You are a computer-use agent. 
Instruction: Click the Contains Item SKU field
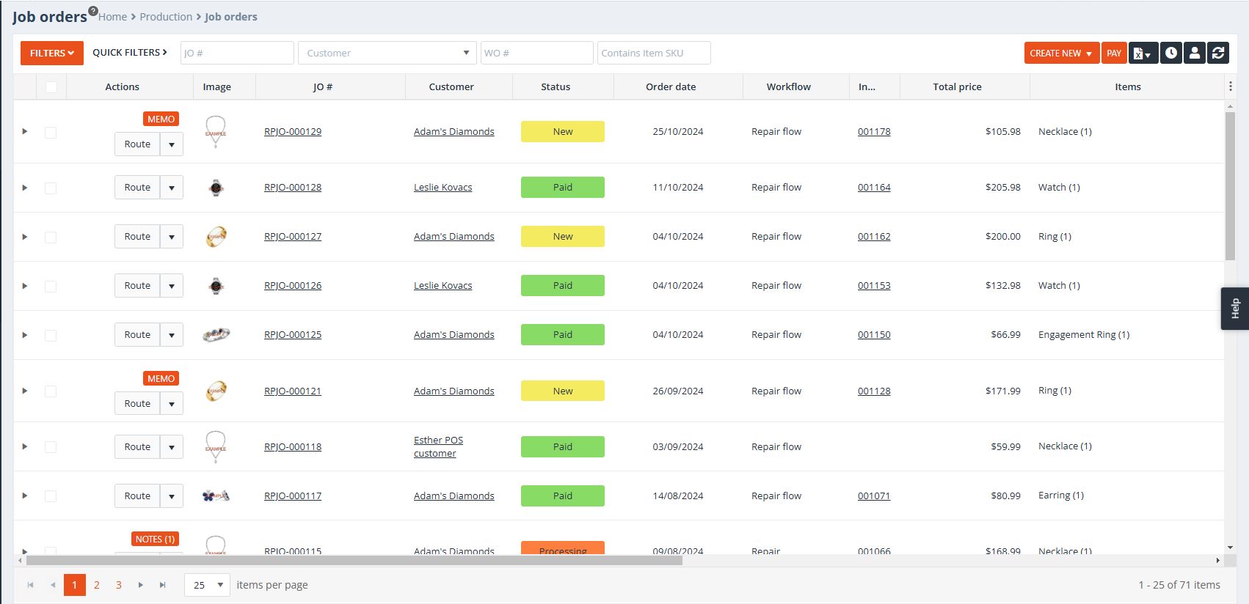(x=653, y=53)
